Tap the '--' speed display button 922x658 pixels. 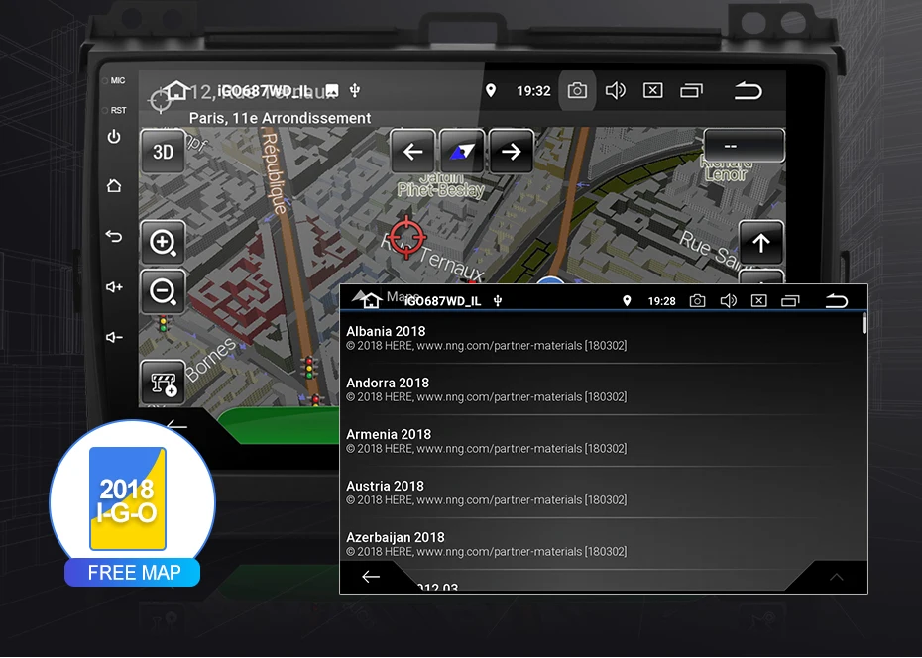pos(744,146)
